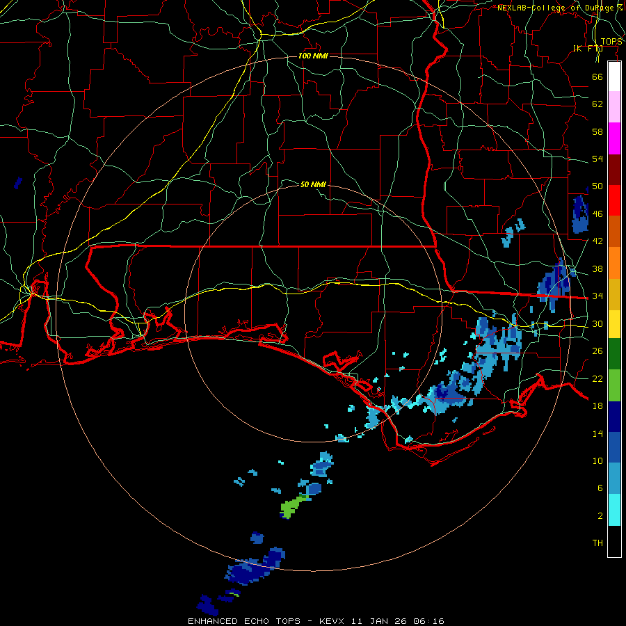Image resolution: width=626 pixels, height=626 pixels.
Task: Click the "K FT" legend unit label
Action: [x=588, y=49]
